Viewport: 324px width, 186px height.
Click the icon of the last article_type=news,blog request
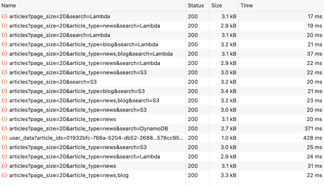pyautogui.click(x=4, y=175)
